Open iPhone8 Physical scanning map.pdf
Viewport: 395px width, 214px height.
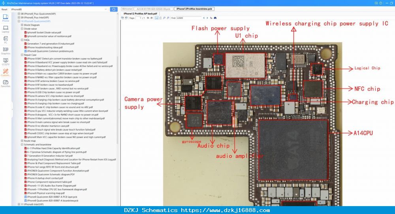[x=46, y=193]
